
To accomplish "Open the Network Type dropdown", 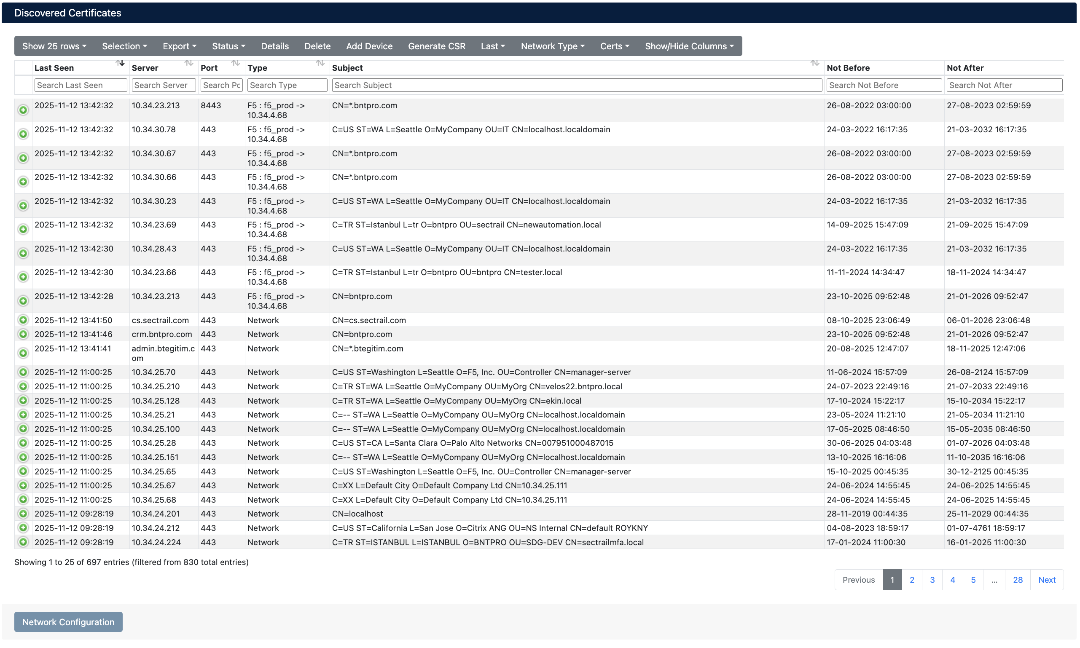I will (552, 46).
